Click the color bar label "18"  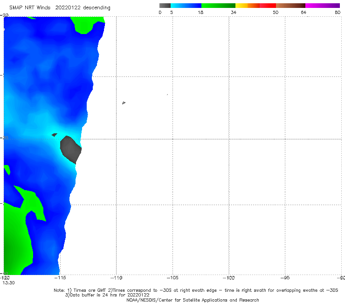(x=200, y=13)
